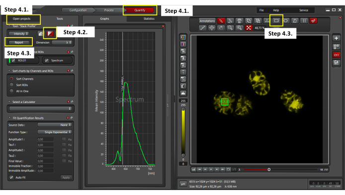Open the Open projects tab

click(21, 19)
